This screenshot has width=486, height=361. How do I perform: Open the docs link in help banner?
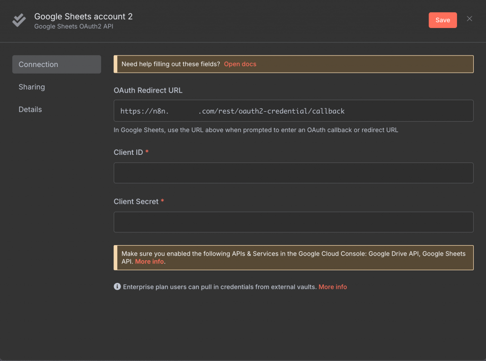coord(240,64)
